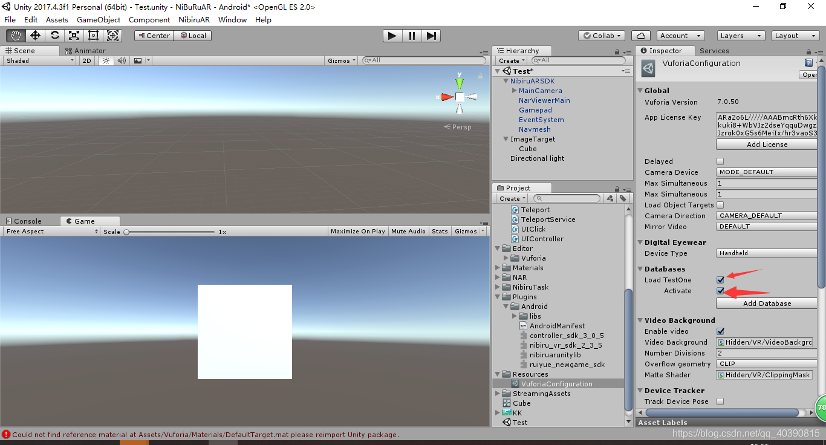Uncheck the Activate checkbox
826x445 pixels.
(x=720, y=291)
